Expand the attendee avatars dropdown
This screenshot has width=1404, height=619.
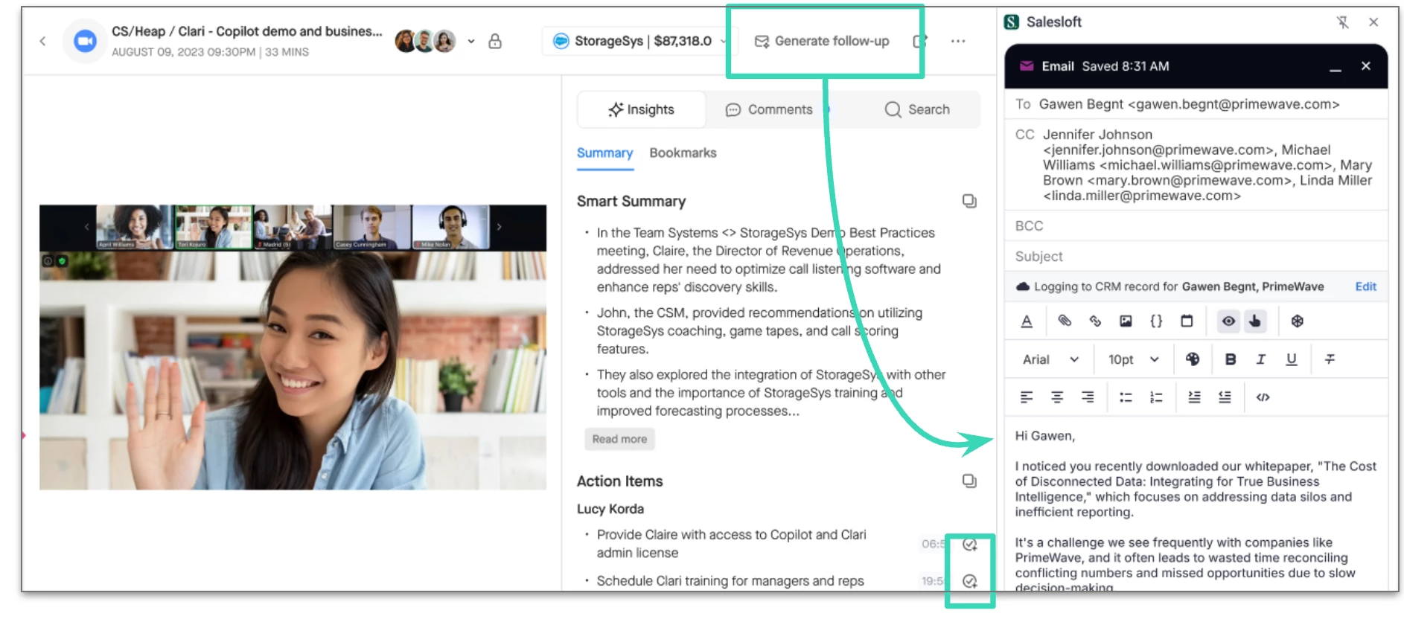(470, 42)
